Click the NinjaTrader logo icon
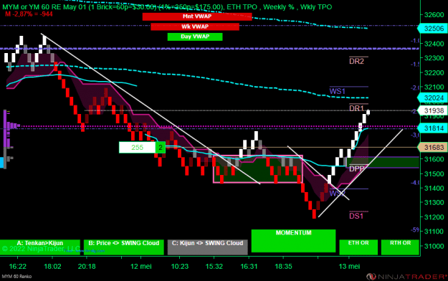The height and width of the screenshot is (281, 448). [x=371, y=277]
